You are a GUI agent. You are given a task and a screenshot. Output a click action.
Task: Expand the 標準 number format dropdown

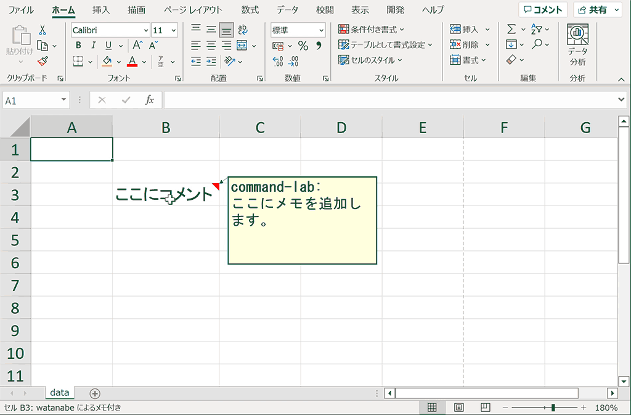(x=322, y=30)
